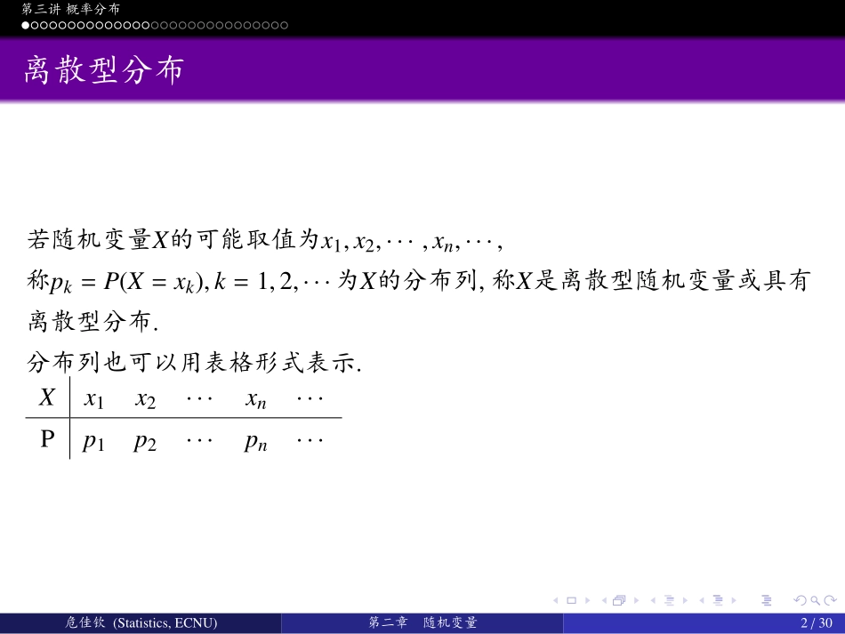This screenshot has height=634, width=845.
Task: Click the middle progress dot to jump ahead
Action: [154, 26]
